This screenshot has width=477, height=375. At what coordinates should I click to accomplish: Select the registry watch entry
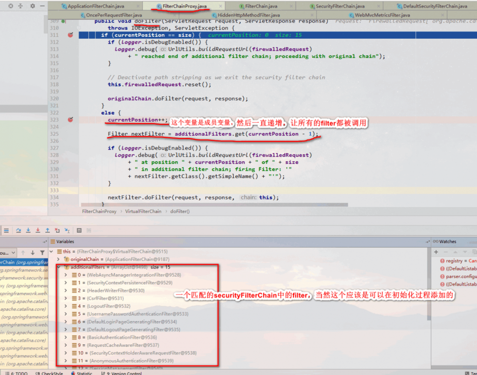point(458,261)
